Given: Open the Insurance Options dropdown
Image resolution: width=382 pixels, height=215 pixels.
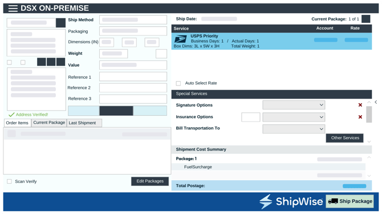Looking at the screenshot, I should pos(294,117).
